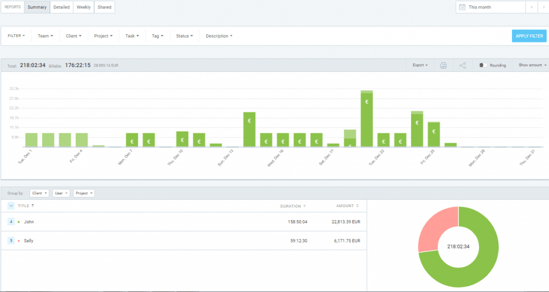Screen dimensions: 549x292
Task: Open the Show amount dropdown
Action: coord(532,65)
